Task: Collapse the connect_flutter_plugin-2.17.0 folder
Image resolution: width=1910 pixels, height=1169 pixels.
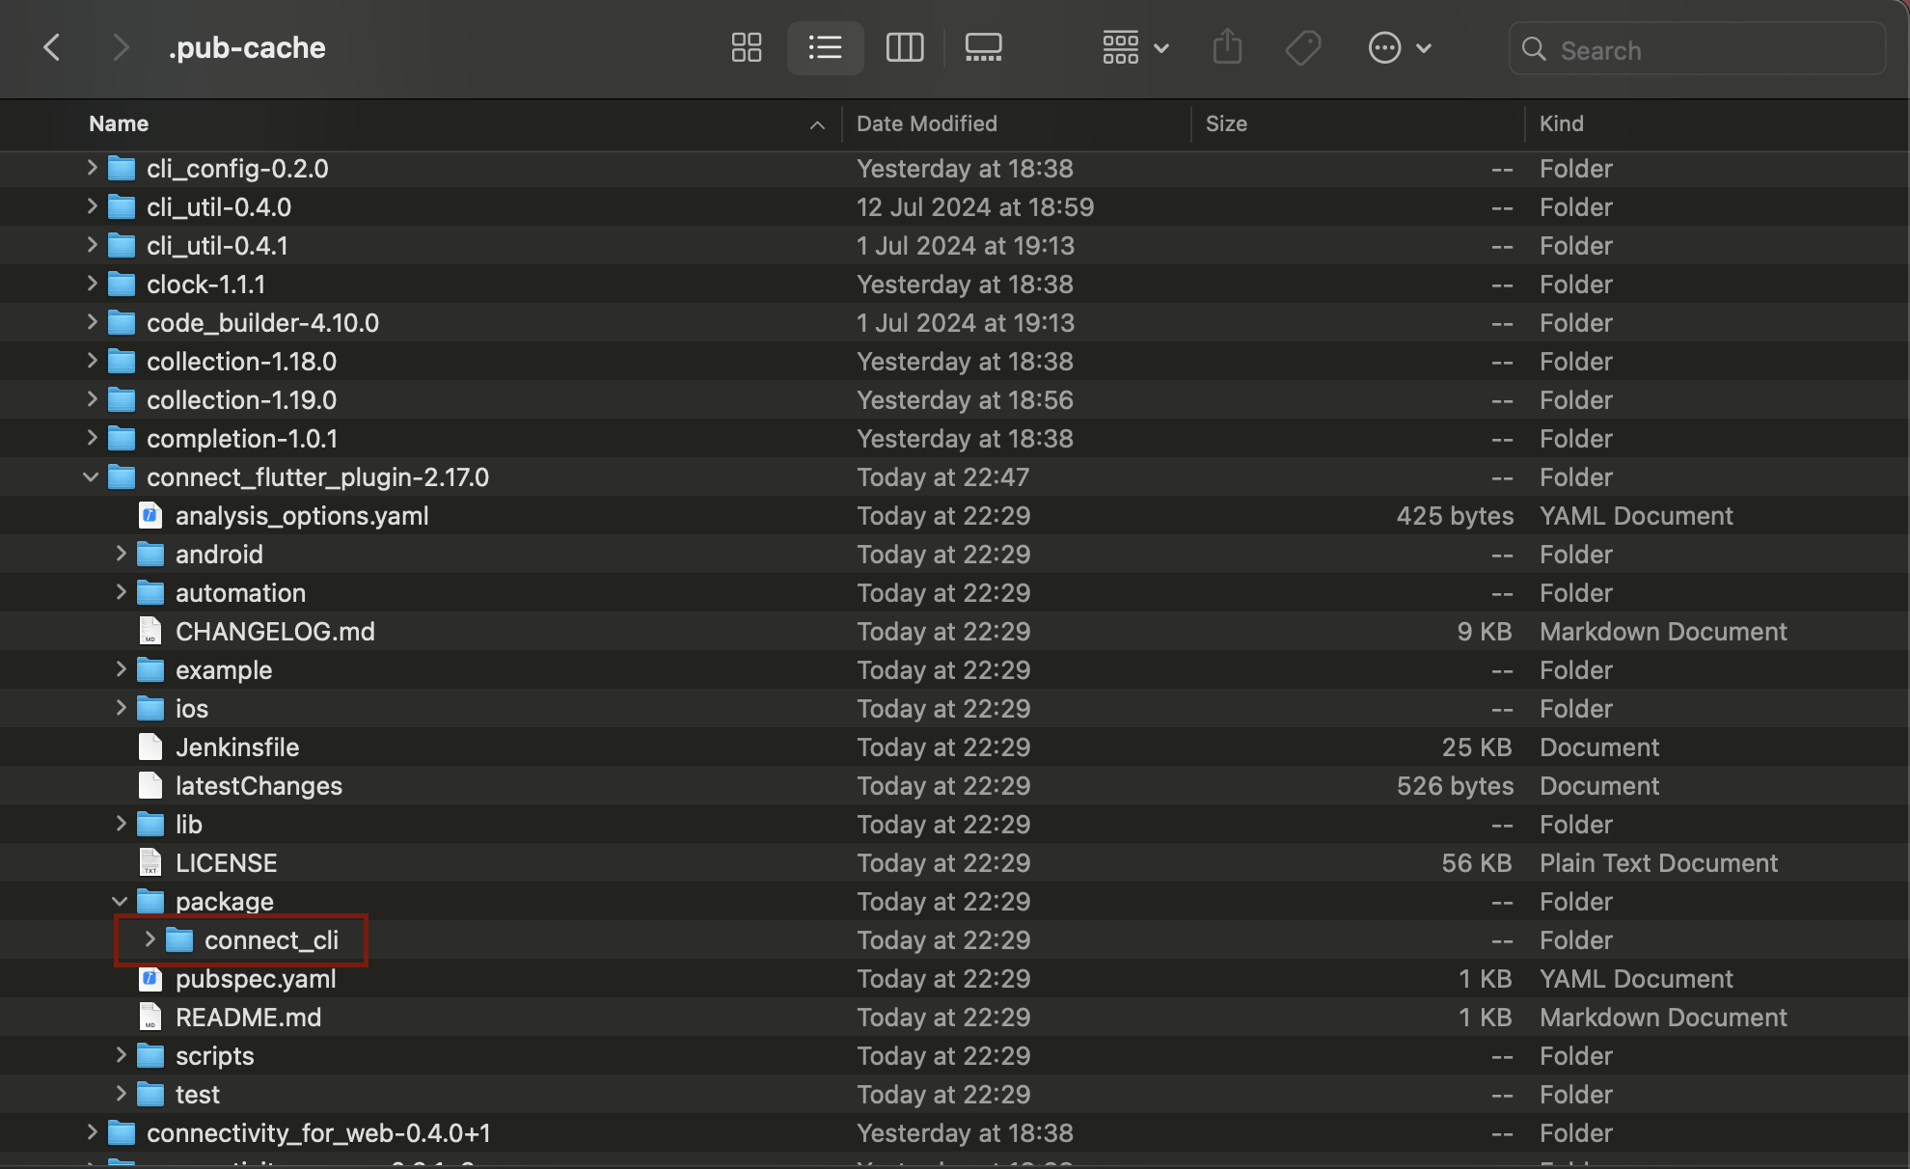Action: pyautogui.click(x=91, y=476)
